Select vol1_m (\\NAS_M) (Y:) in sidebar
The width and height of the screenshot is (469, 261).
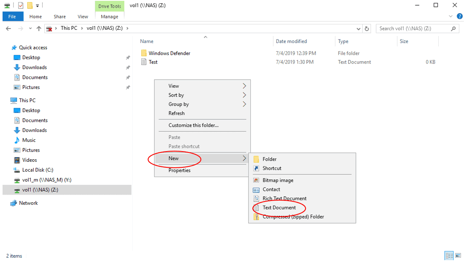pyautogui.click(x=46, y=180)
